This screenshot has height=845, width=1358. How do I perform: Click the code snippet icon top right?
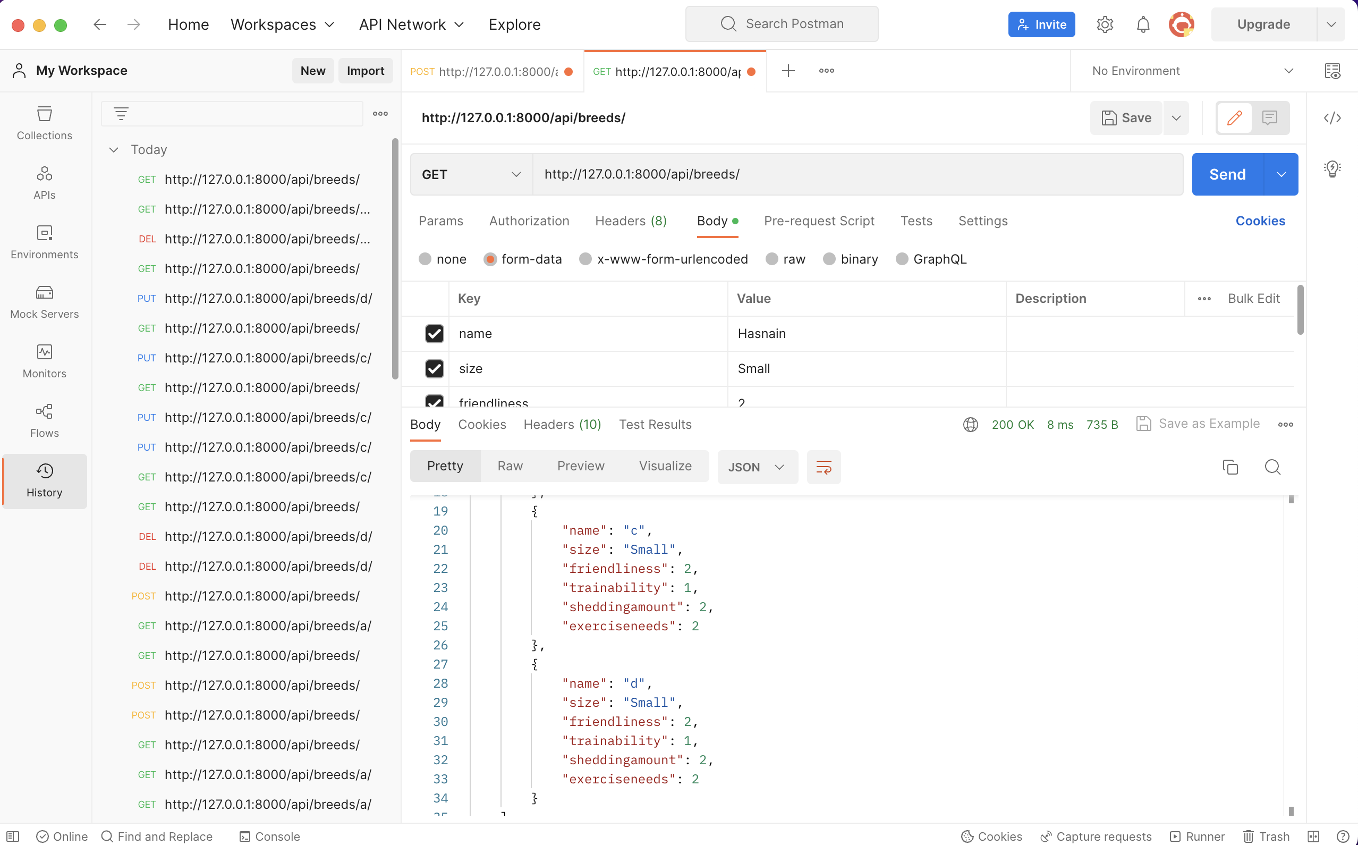tap(1332, 118)
